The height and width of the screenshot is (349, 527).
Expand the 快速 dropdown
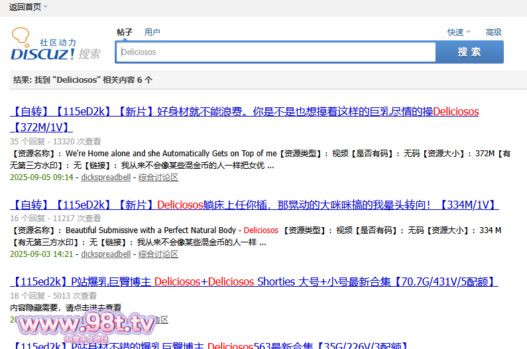[459, 32]
